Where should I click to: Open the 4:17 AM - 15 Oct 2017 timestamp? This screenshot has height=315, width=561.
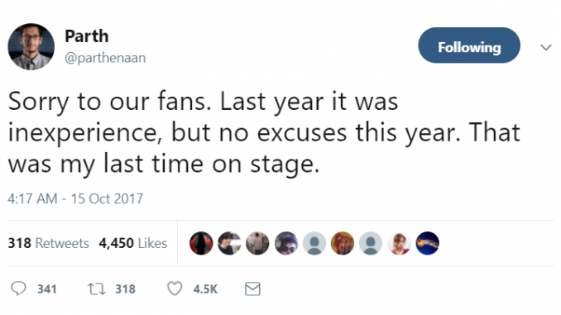point(75,198)
